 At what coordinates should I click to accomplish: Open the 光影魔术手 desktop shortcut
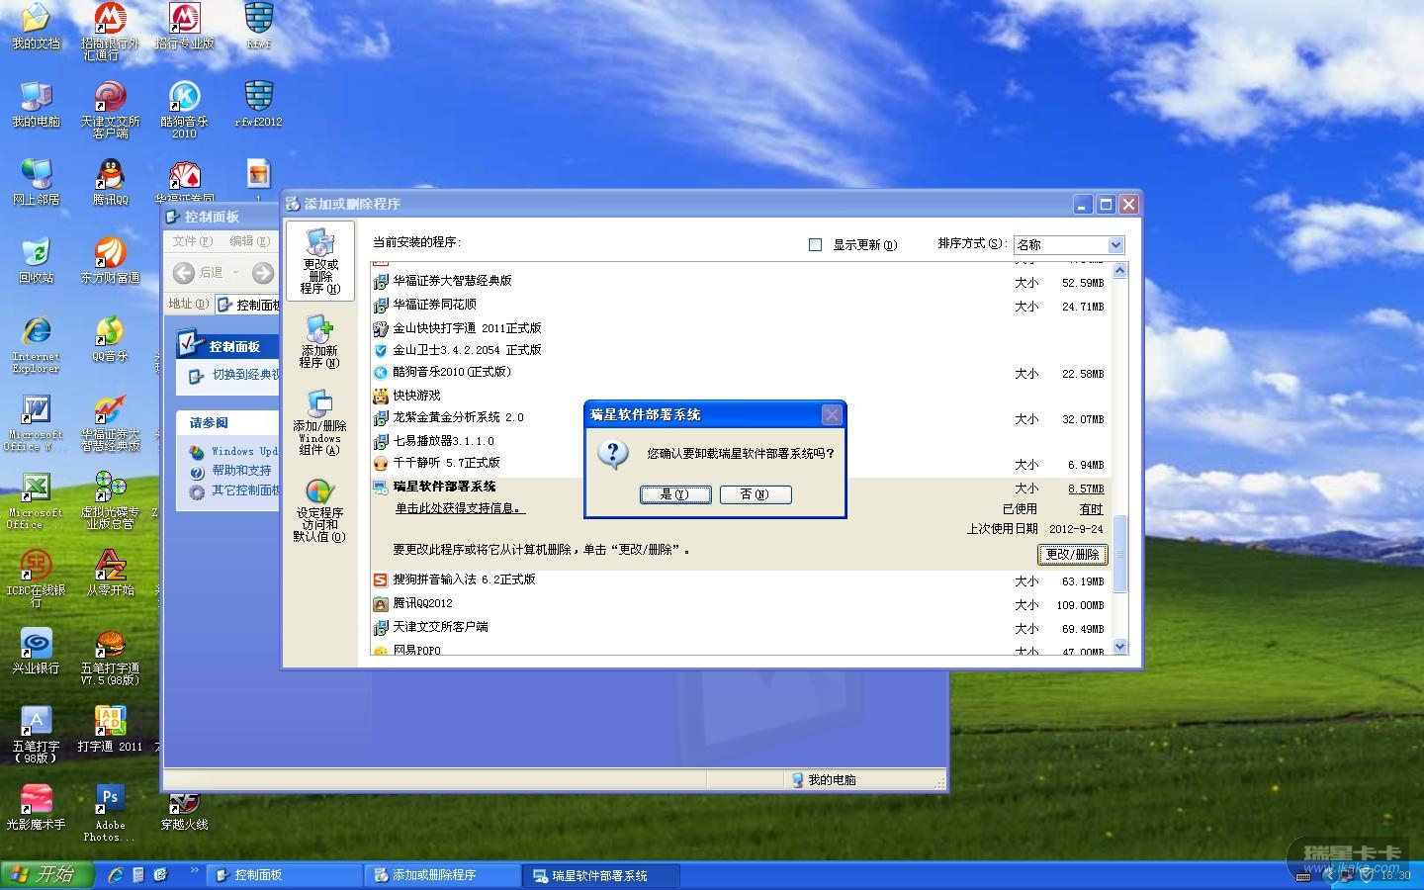point(36,807)
